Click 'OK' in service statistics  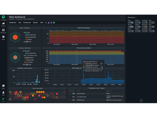[29, 51]
